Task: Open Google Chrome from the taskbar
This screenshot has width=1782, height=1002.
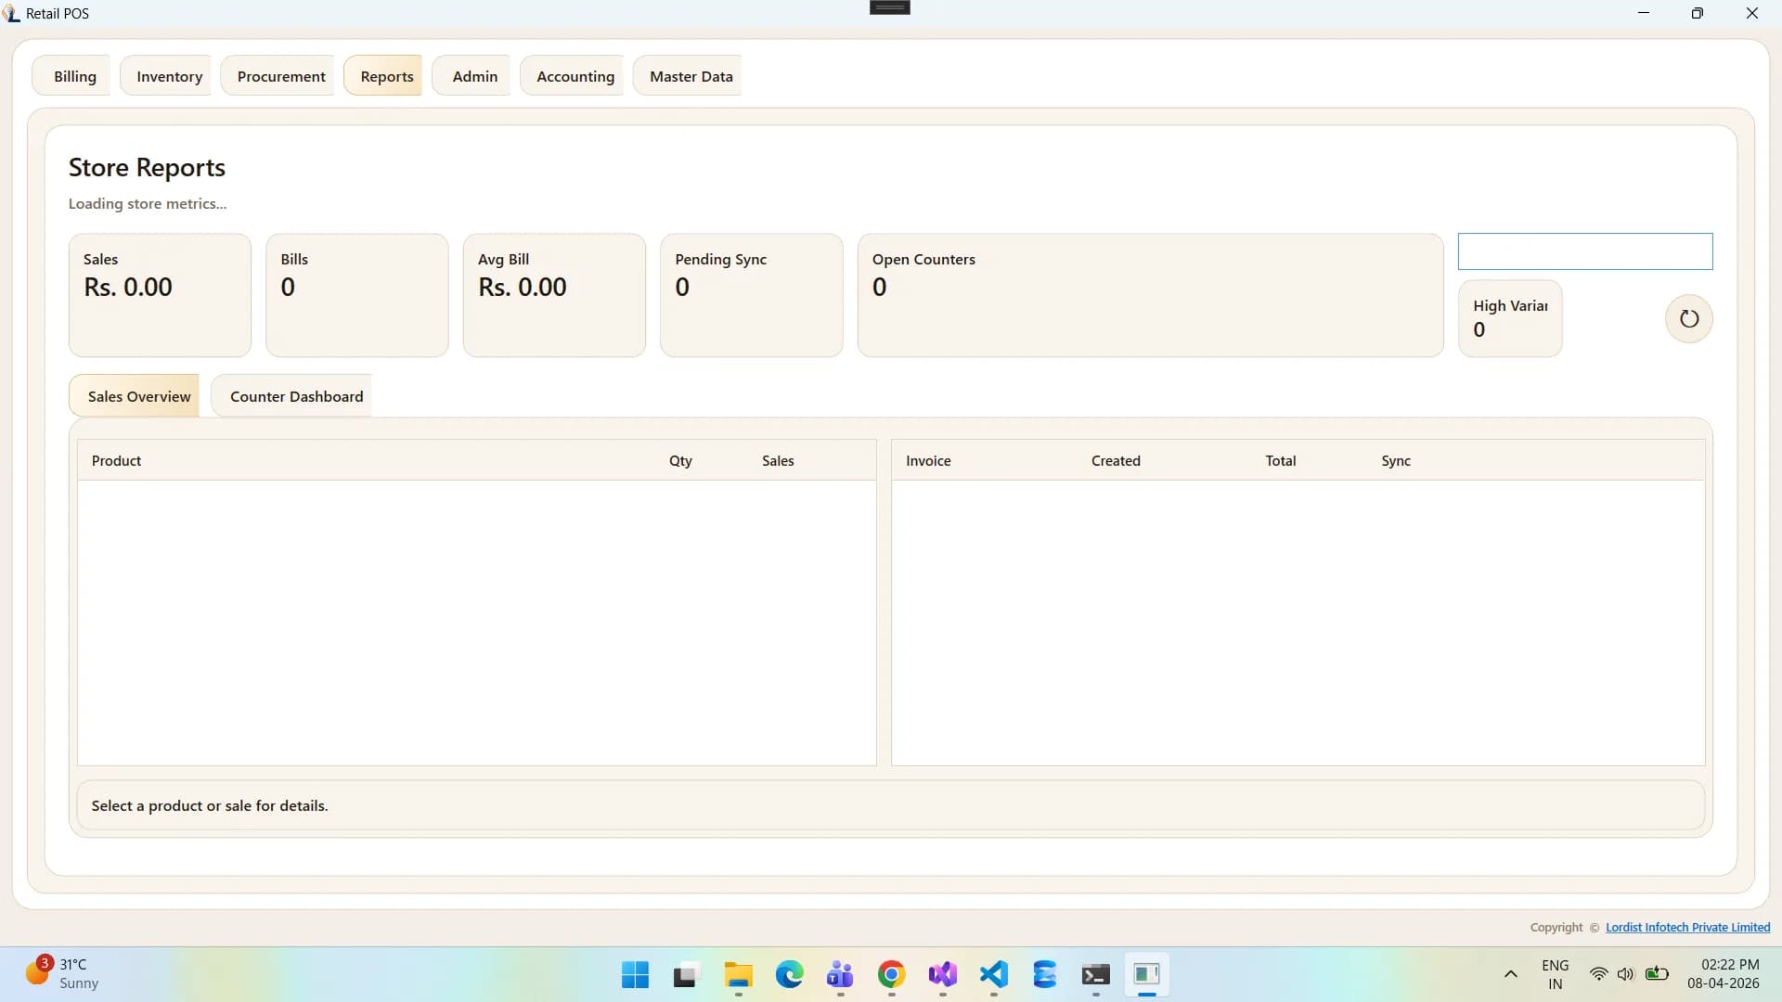Action: click(x=891, y=975)
